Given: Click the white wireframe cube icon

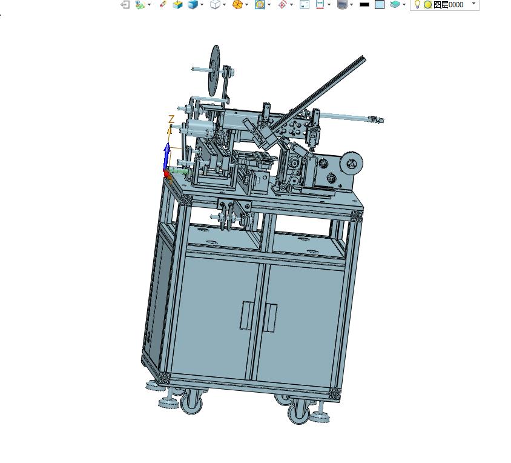Looking at the screenshot, I should point(215,5).
